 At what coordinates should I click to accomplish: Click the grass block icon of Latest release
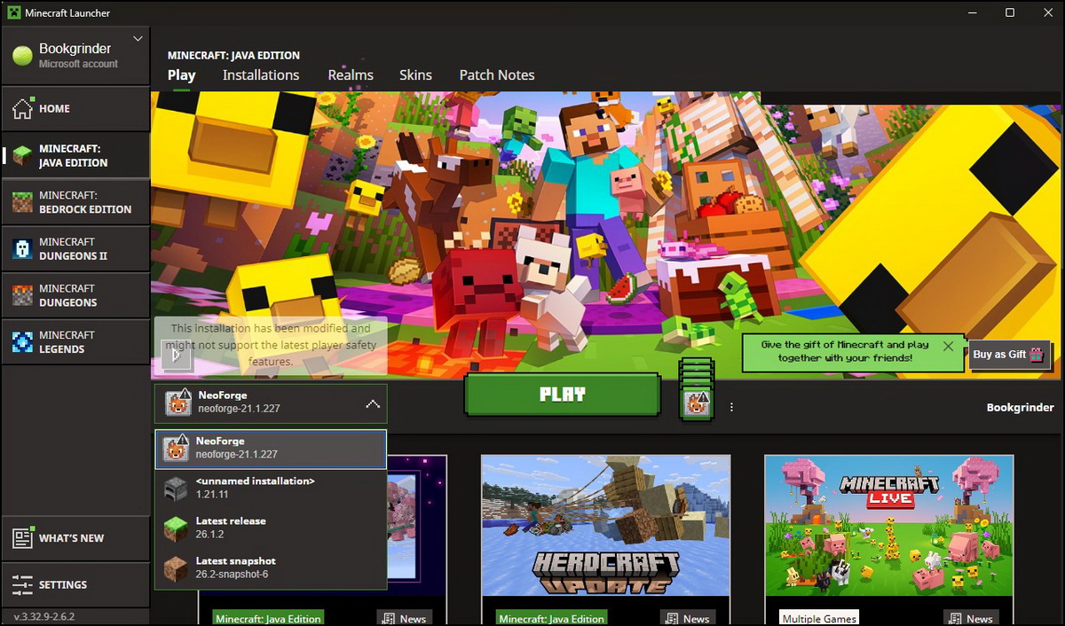click(x=176, y=528)
